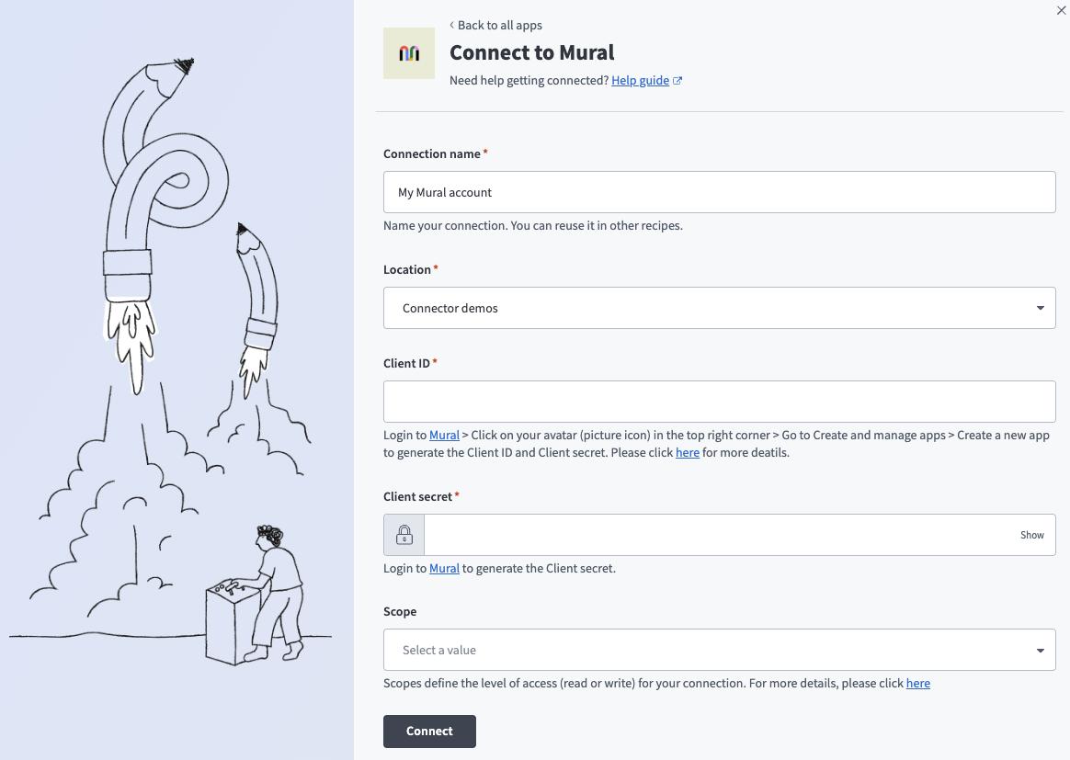
Task: Go back to all apps
Action: pos(499,25)
